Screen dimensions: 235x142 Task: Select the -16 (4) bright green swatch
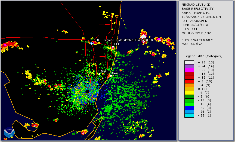coord(189,104)
